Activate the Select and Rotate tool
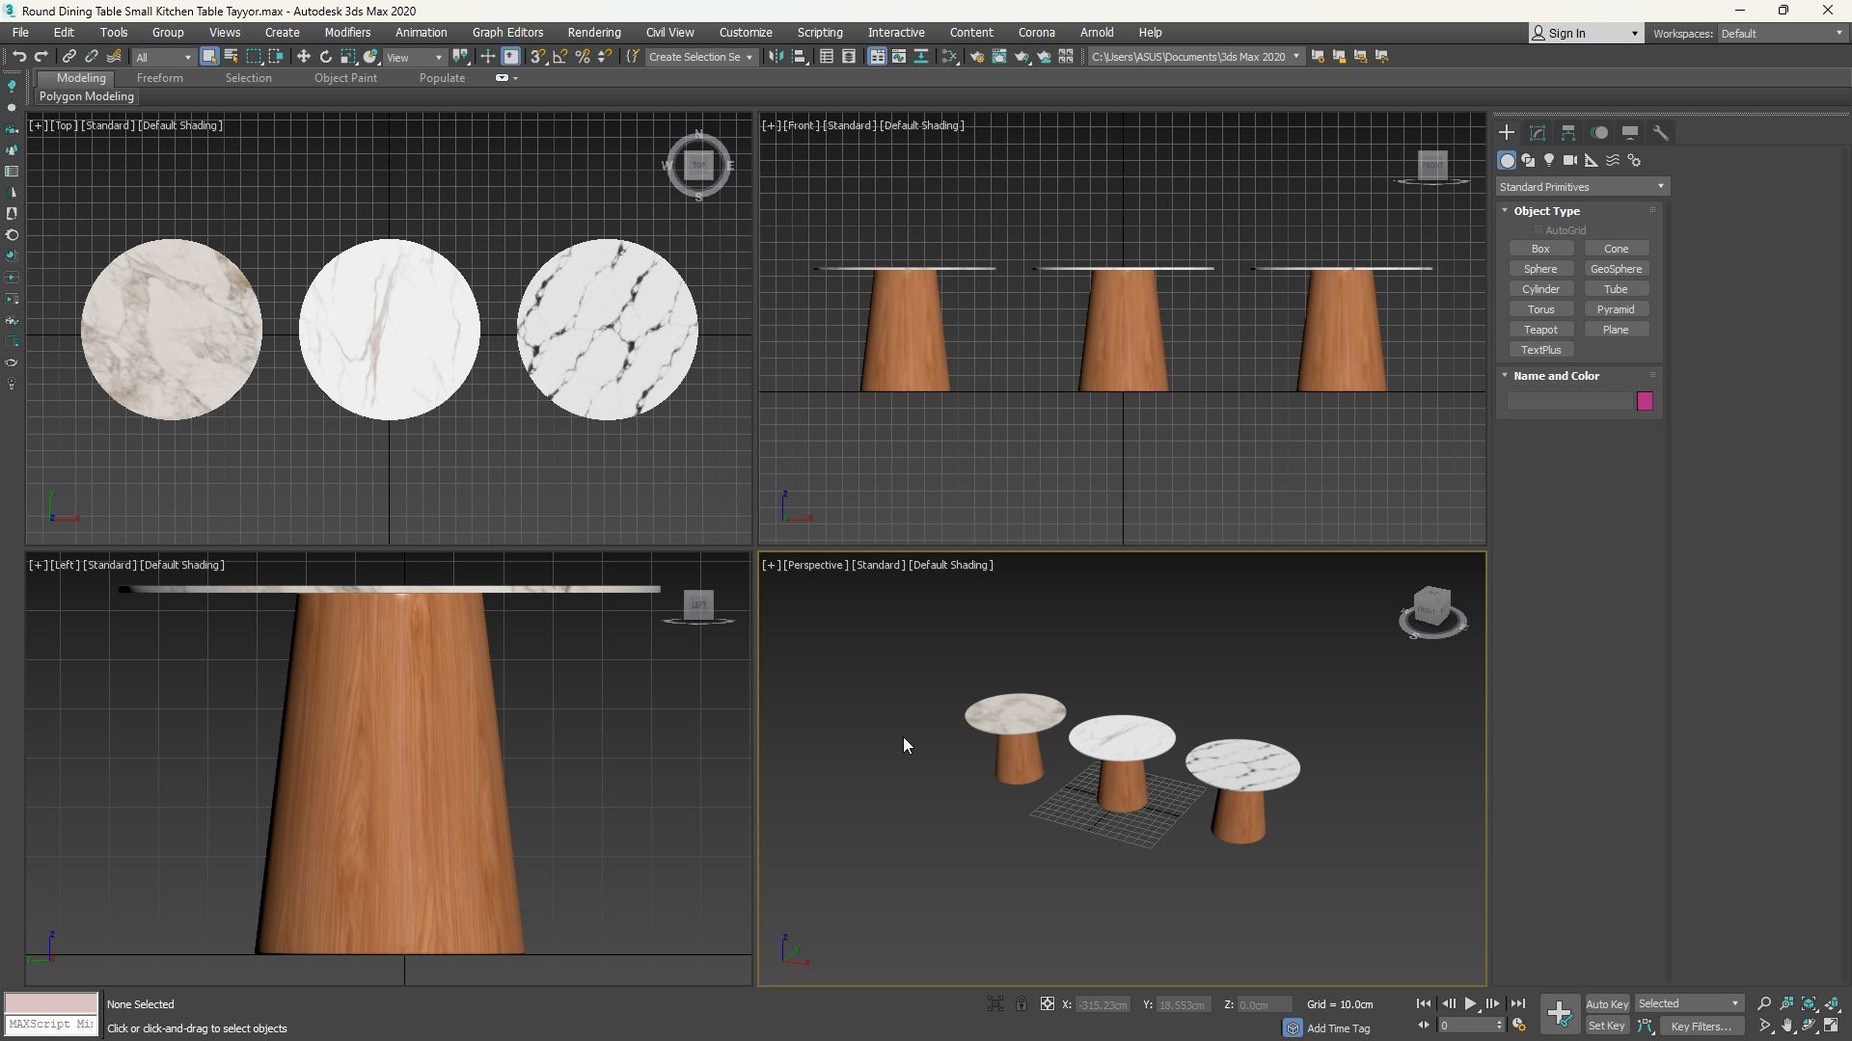This screenshot has height=1041, width=1852. [x=326, y=57]
